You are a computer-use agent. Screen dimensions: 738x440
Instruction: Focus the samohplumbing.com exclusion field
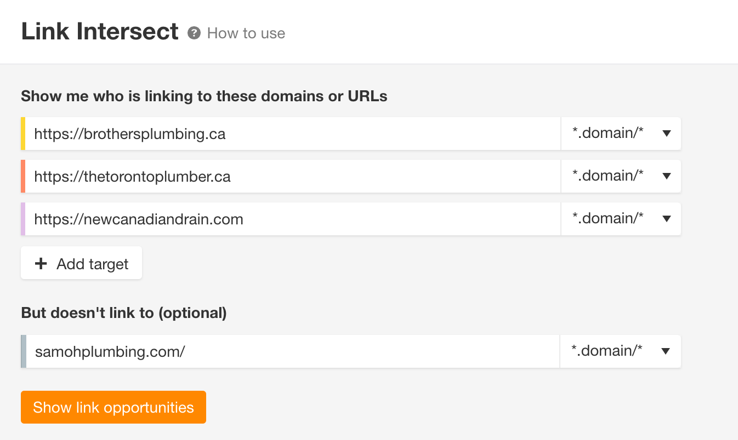click(293, 351)
